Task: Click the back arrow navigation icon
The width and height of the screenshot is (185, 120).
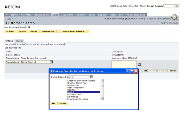Action: click(7, 15)
